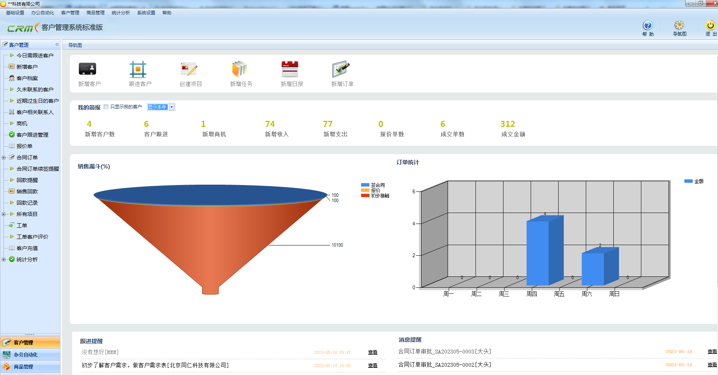Expand the 所有项目 tree node
This screenshot has width=718, height=375.
[3, 214]
